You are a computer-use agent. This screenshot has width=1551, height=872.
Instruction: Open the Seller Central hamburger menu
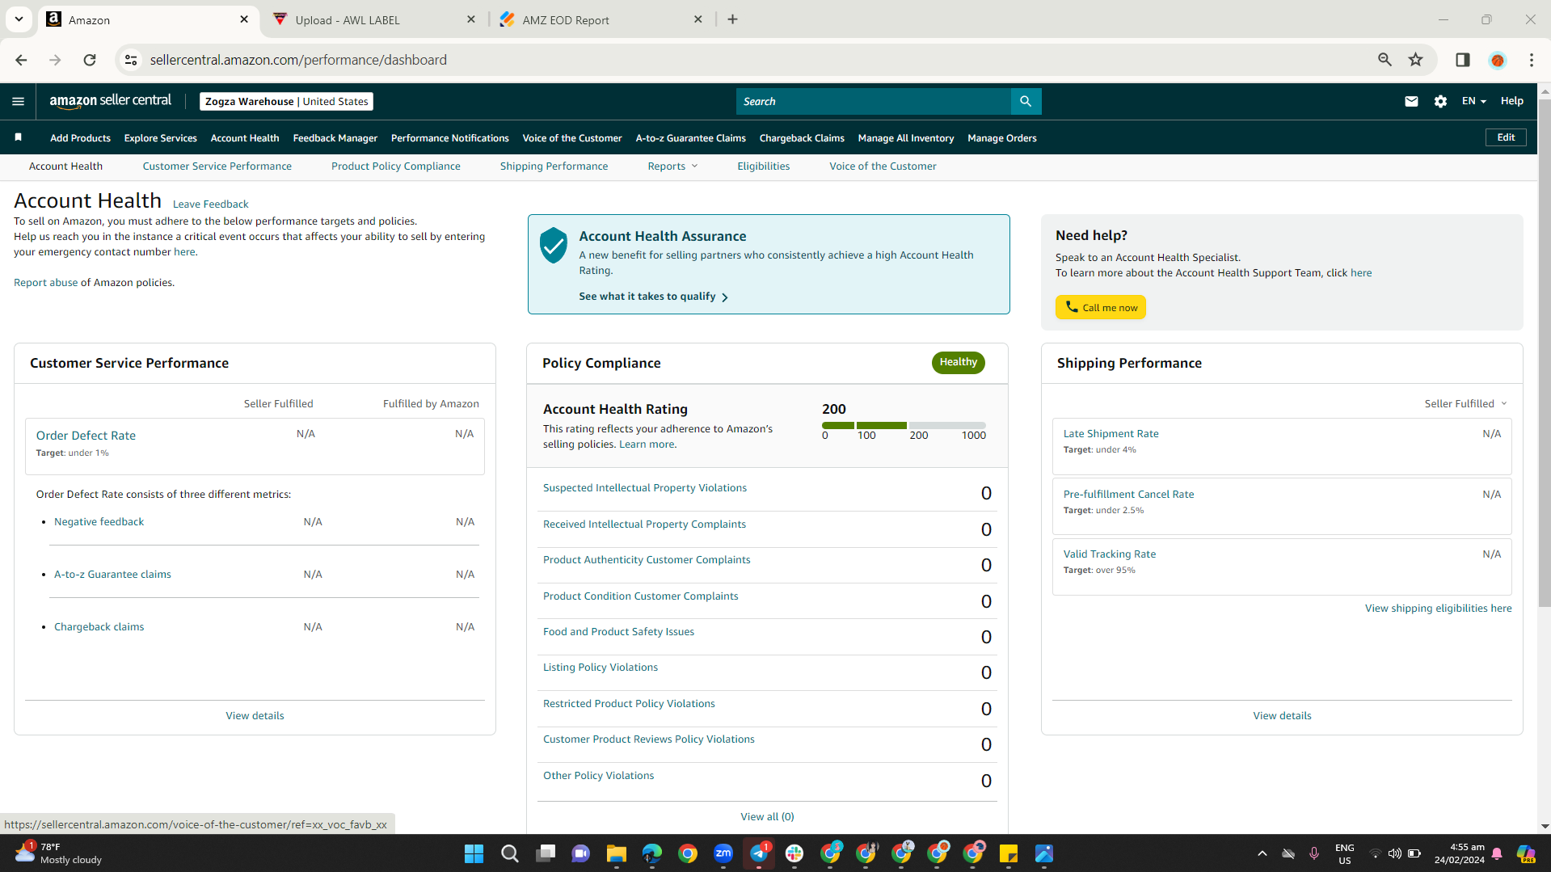18,101
